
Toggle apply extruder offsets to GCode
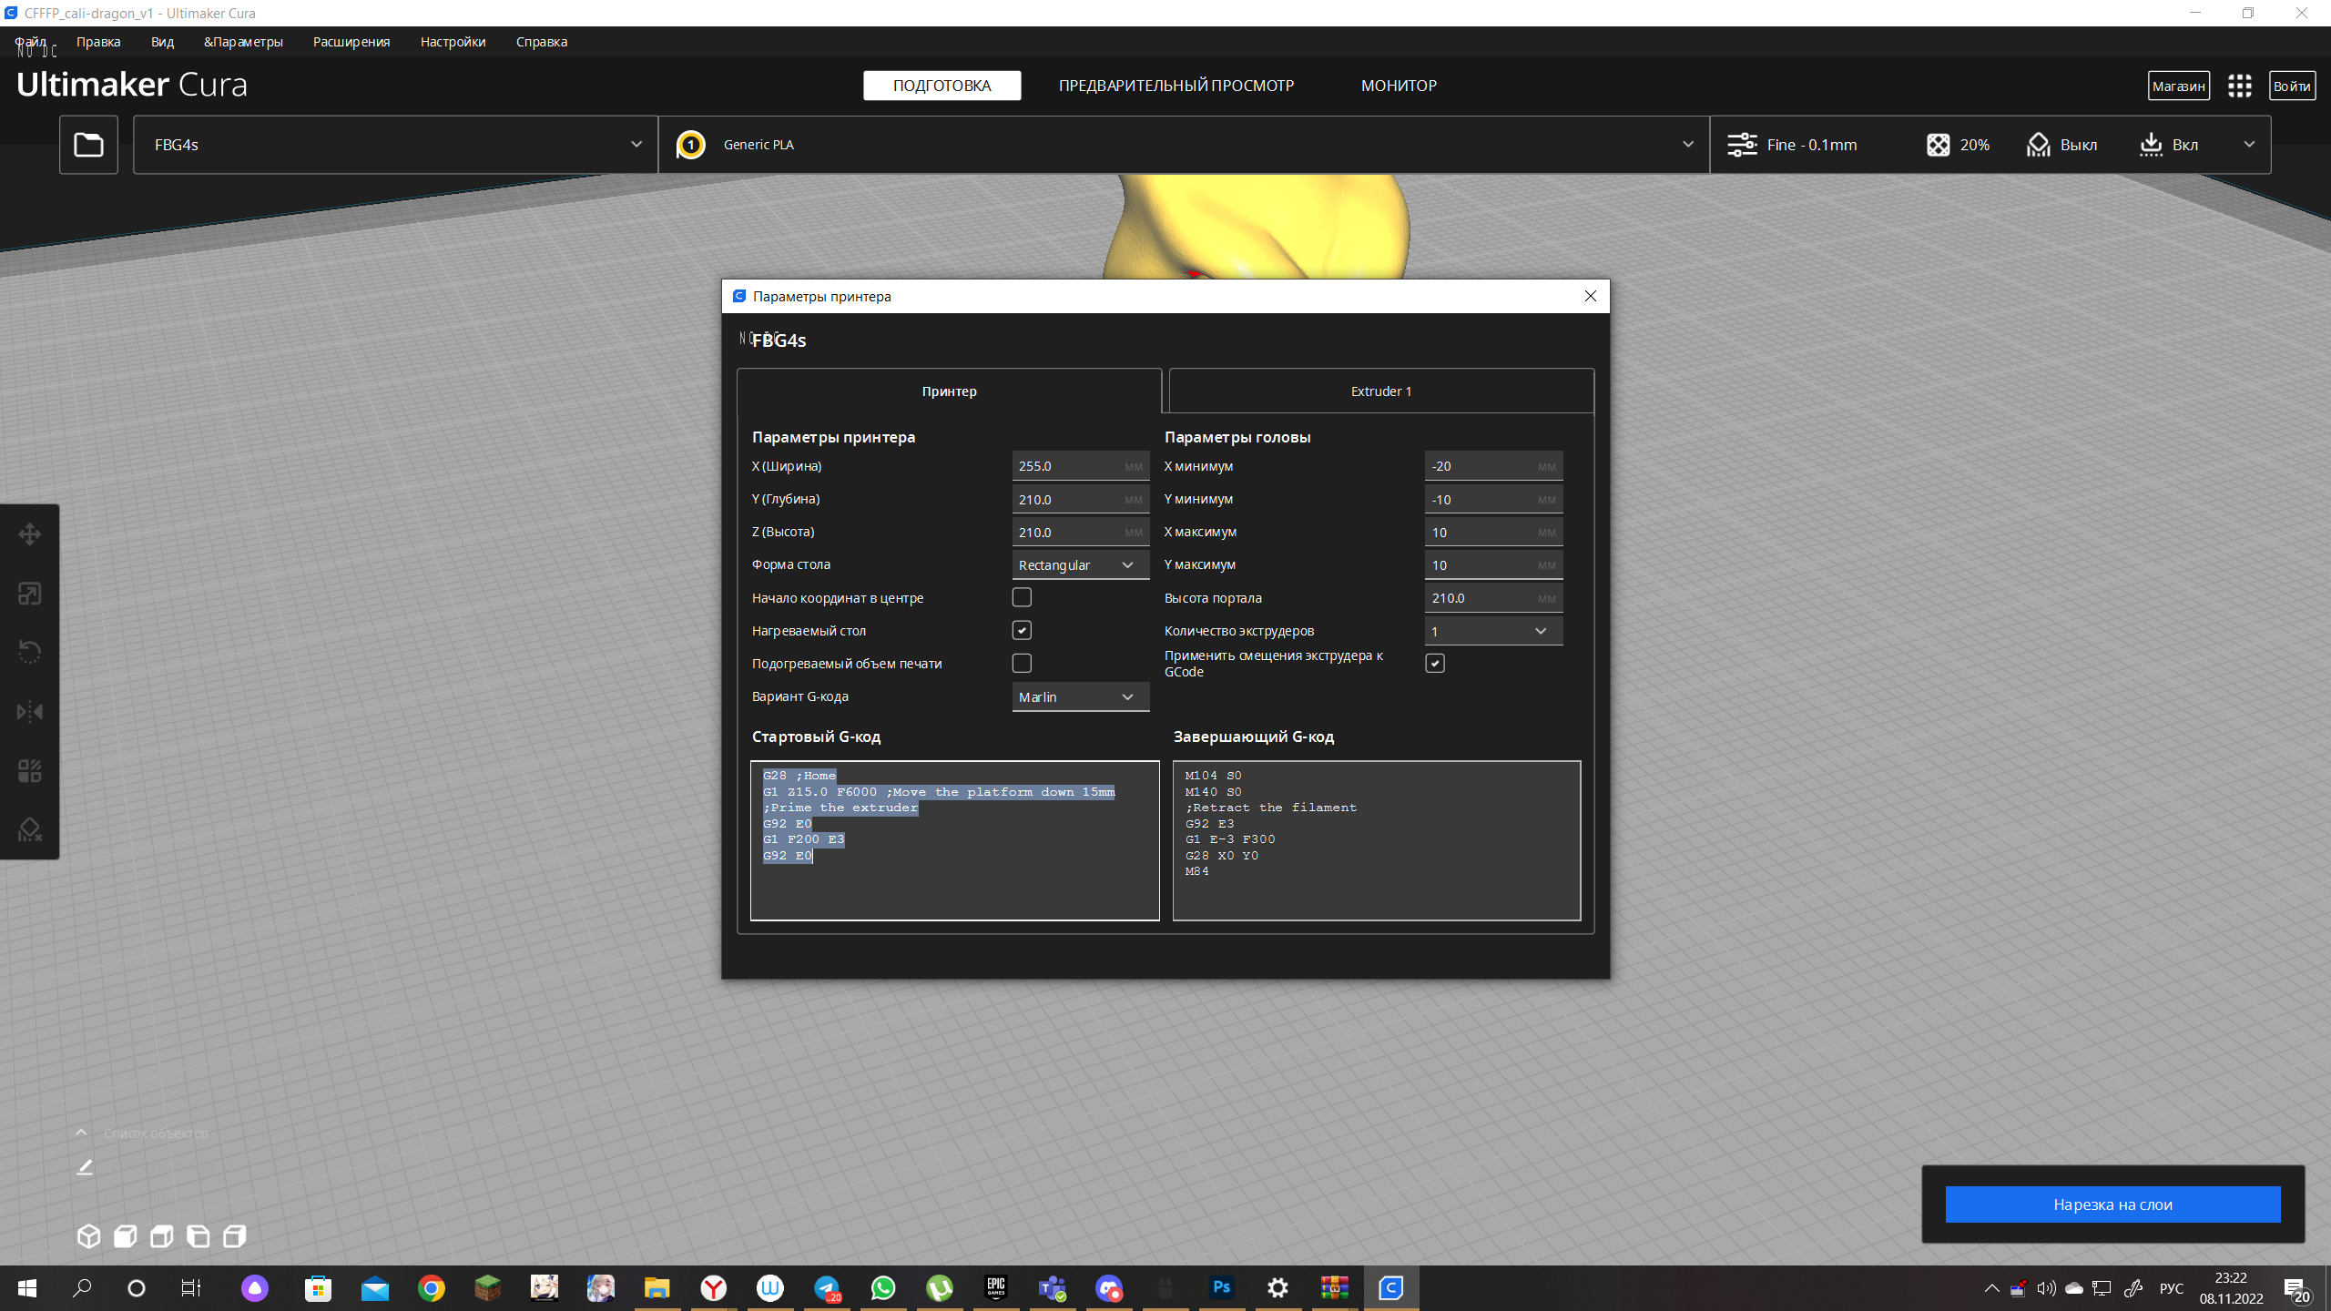pyautogui.click(x=1435, y=663)
